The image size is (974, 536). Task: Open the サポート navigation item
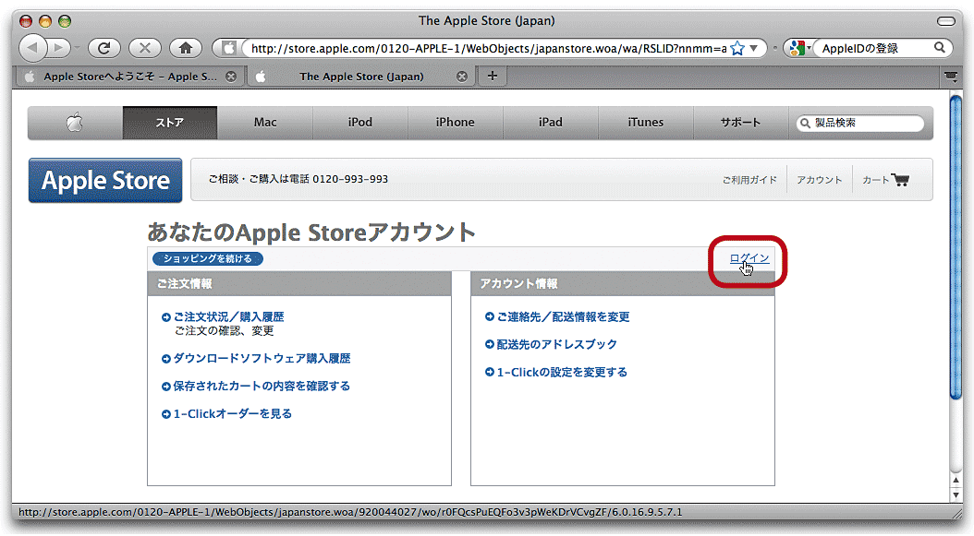click(740, 122)
